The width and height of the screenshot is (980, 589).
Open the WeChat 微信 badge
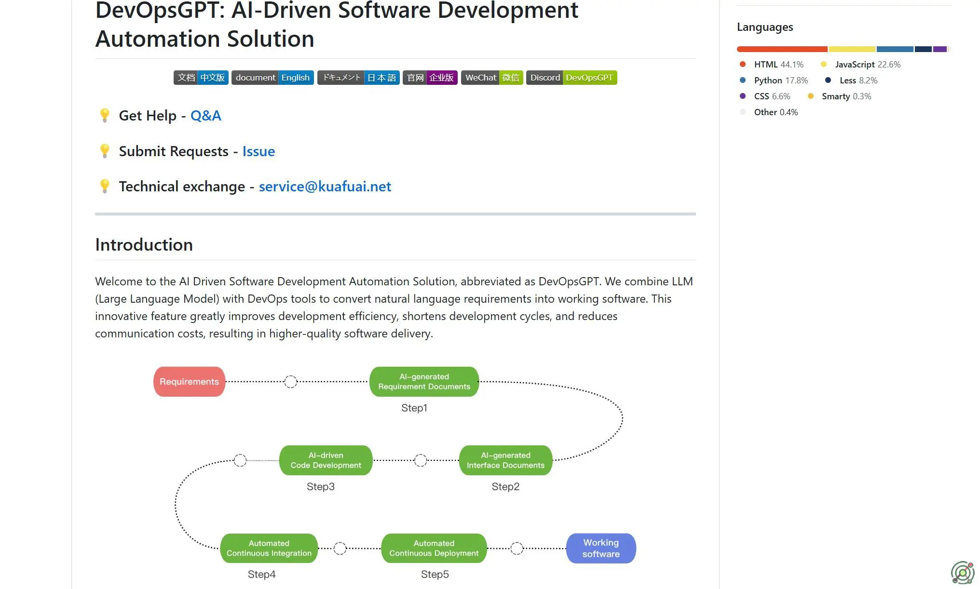[492, 78]
